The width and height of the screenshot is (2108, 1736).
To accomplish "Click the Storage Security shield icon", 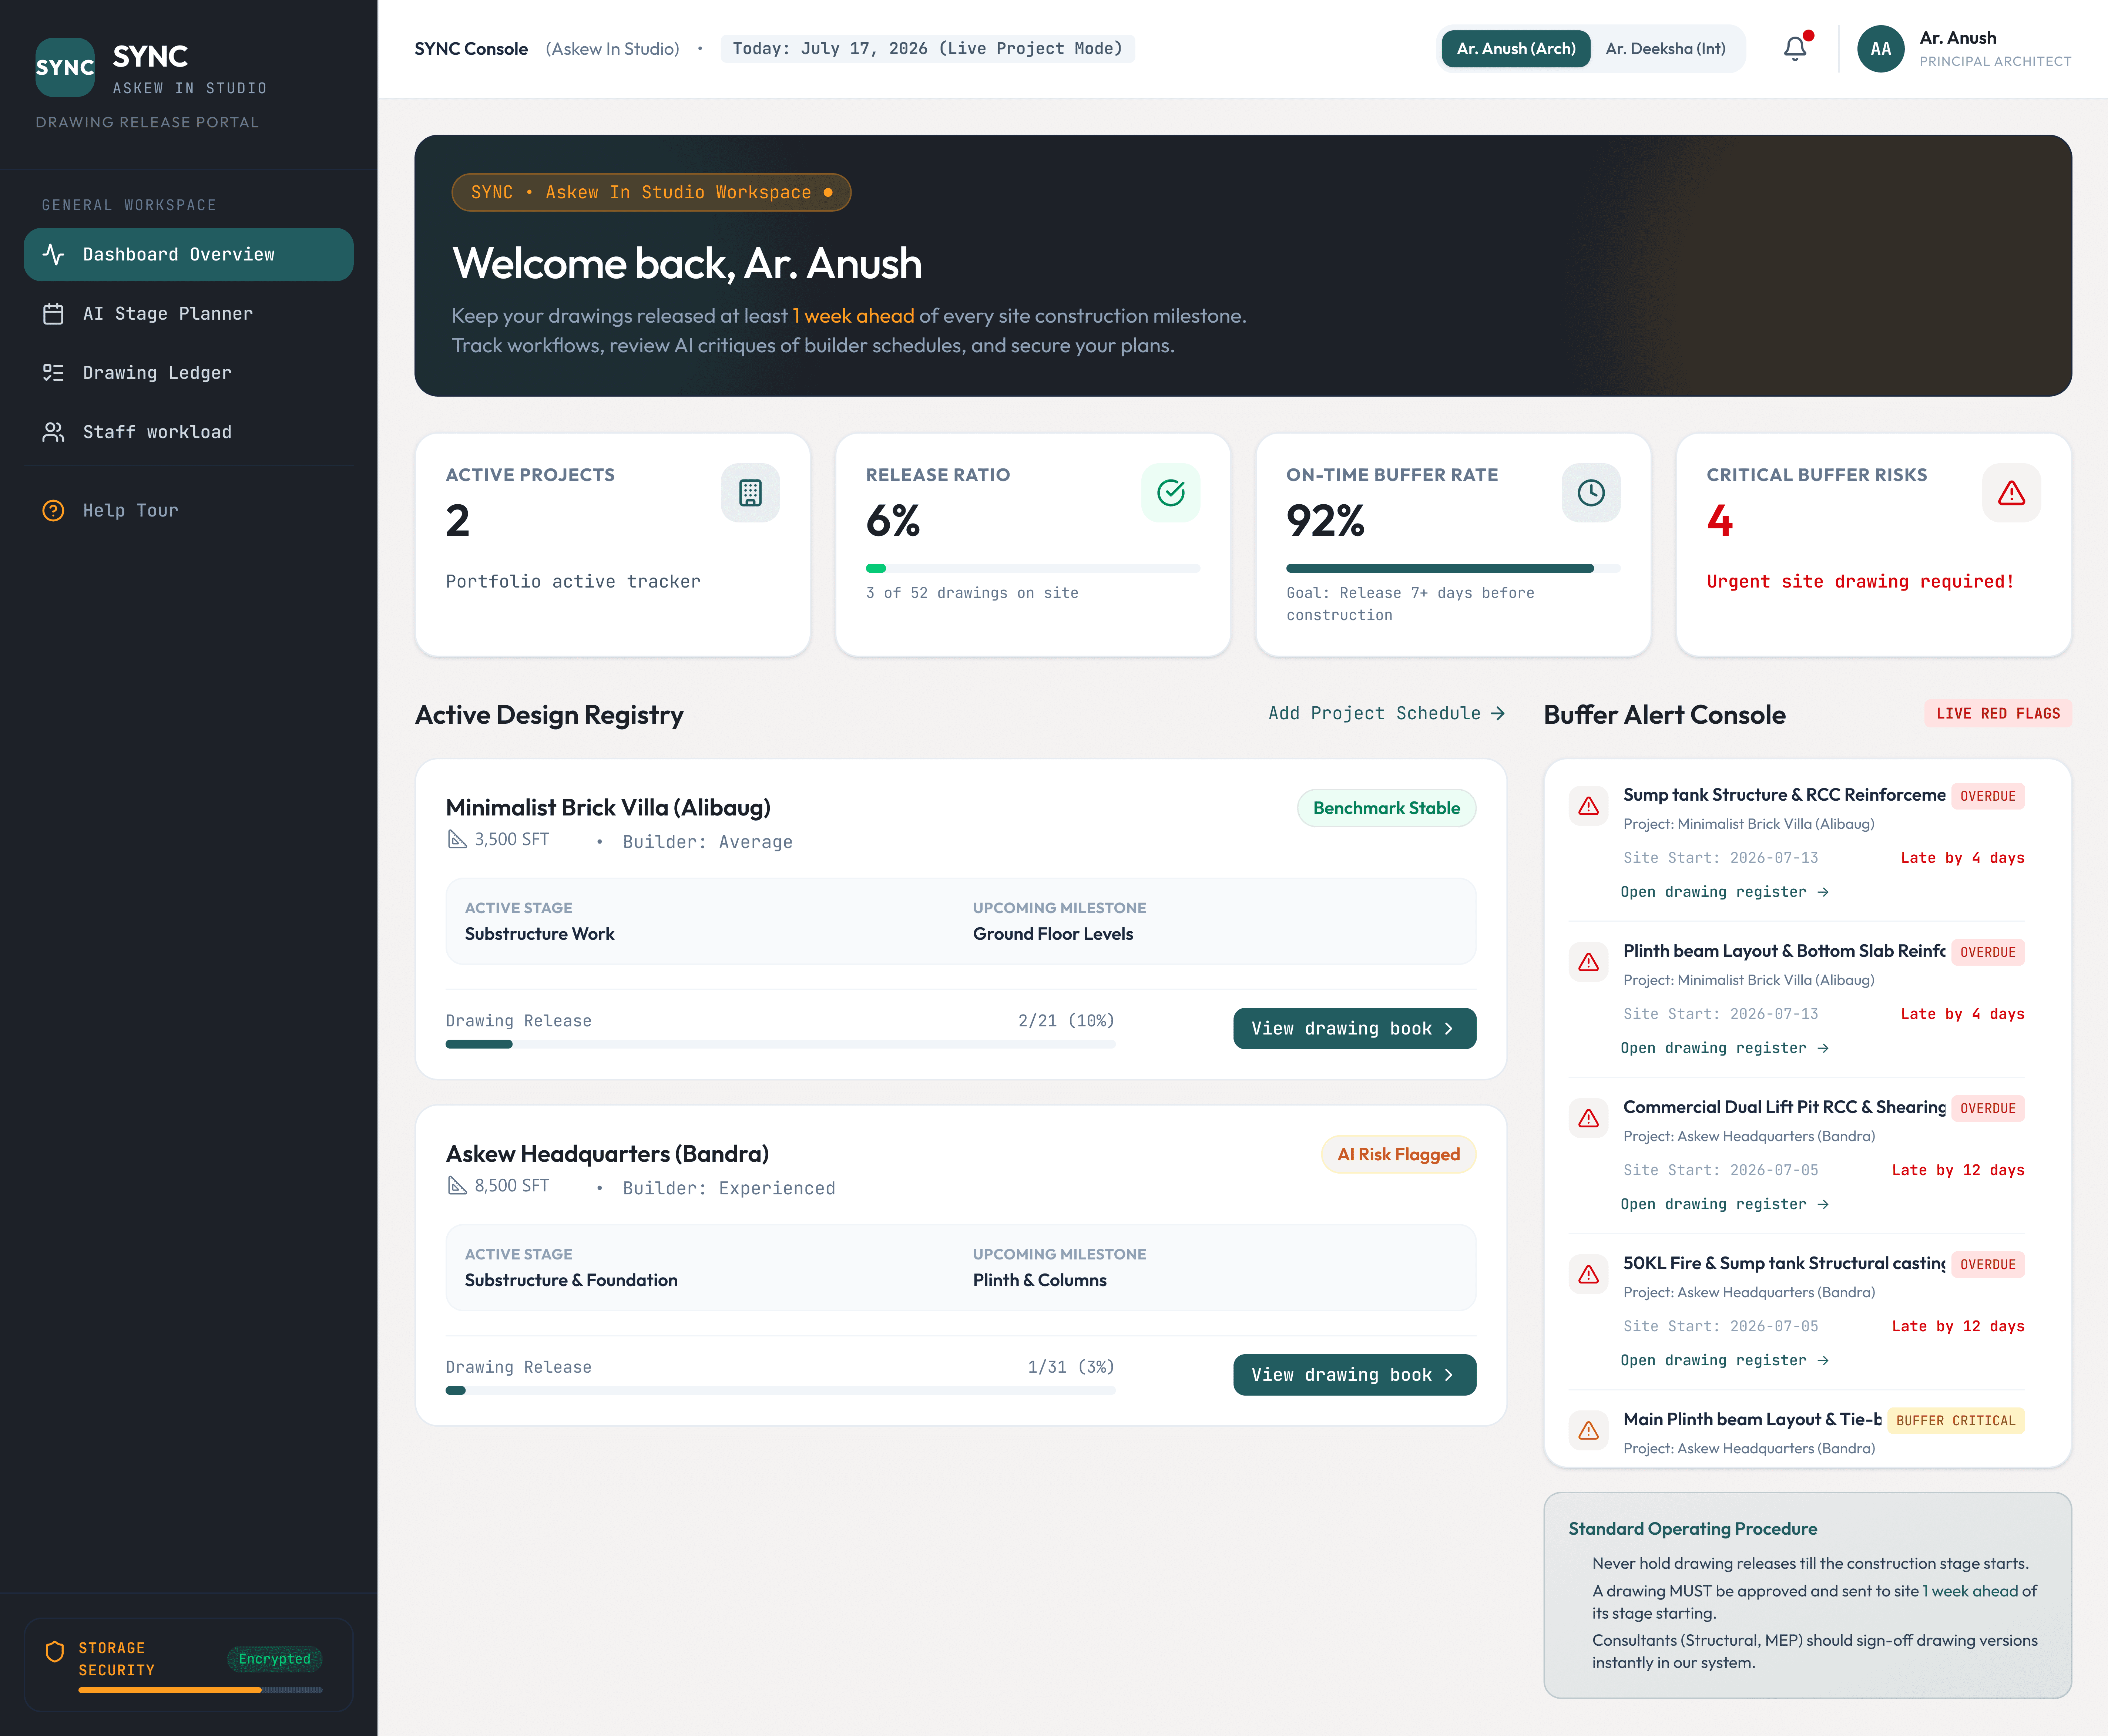I will [55, 1652].
